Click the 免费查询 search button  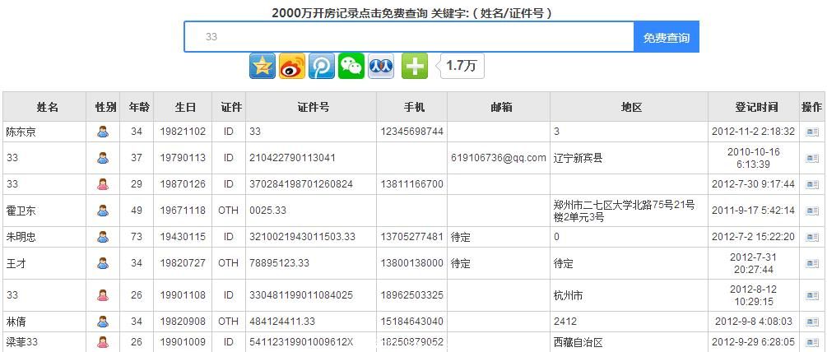(x=667, y=37)
